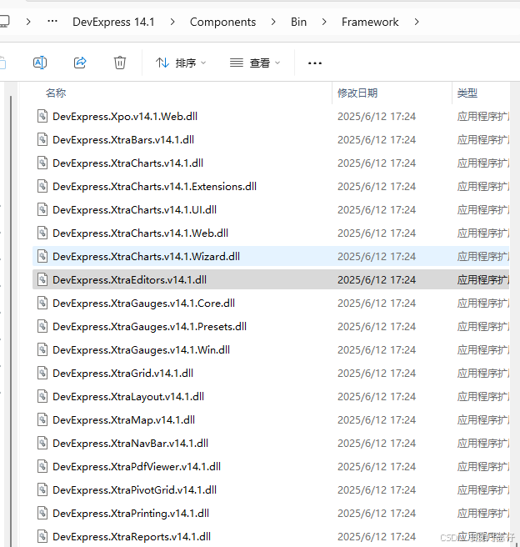Expand the chevron after DevExpress 14.1
Screen dimensions: 520x547
[x=172, y=22]
